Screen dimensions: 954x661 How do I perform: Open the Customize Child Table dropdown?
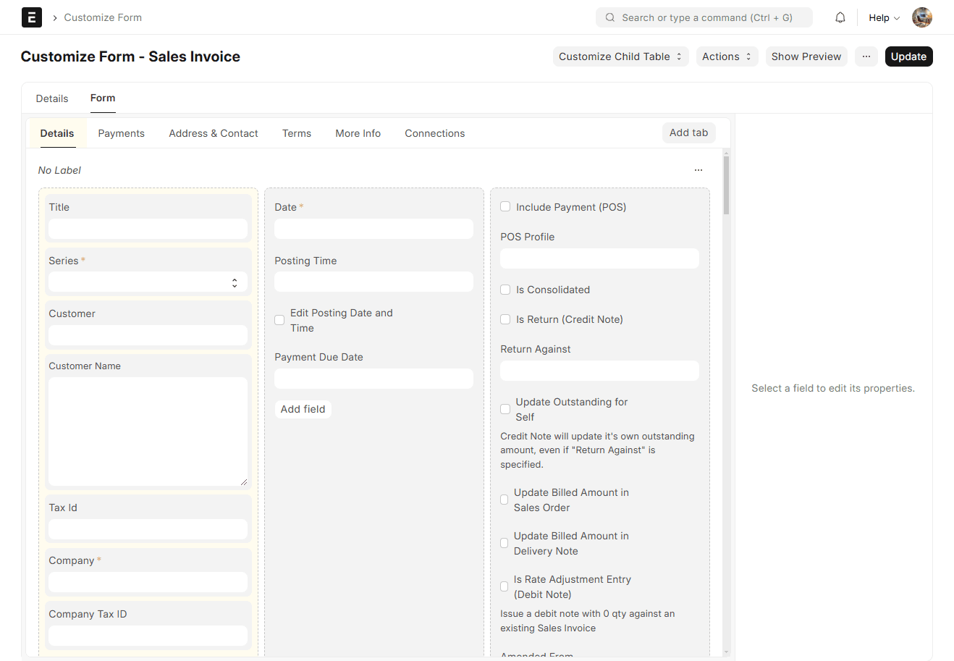tap(620, 56)
